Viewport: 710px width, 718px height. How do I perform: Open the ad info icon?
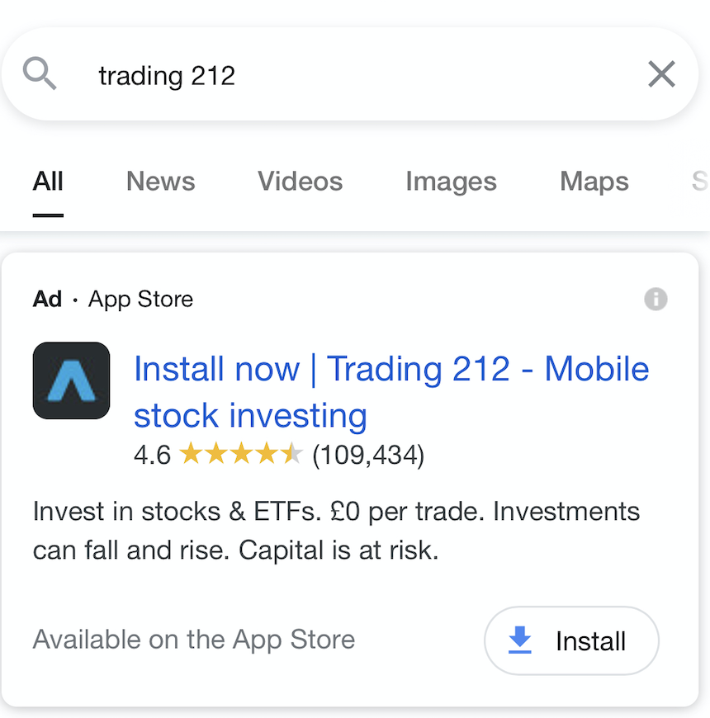tap(656, 299)
